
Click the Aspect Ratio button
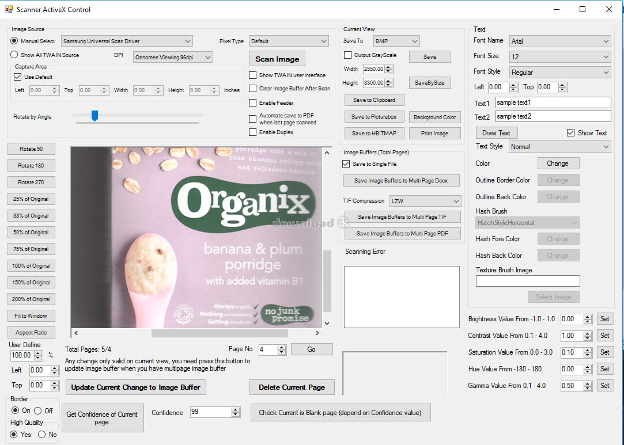click(x=31, y=333)
